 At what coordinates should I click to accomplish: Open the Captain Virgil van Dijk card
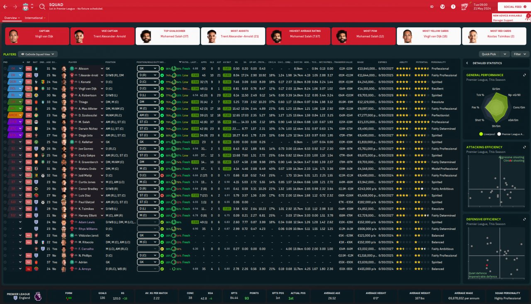37,36
